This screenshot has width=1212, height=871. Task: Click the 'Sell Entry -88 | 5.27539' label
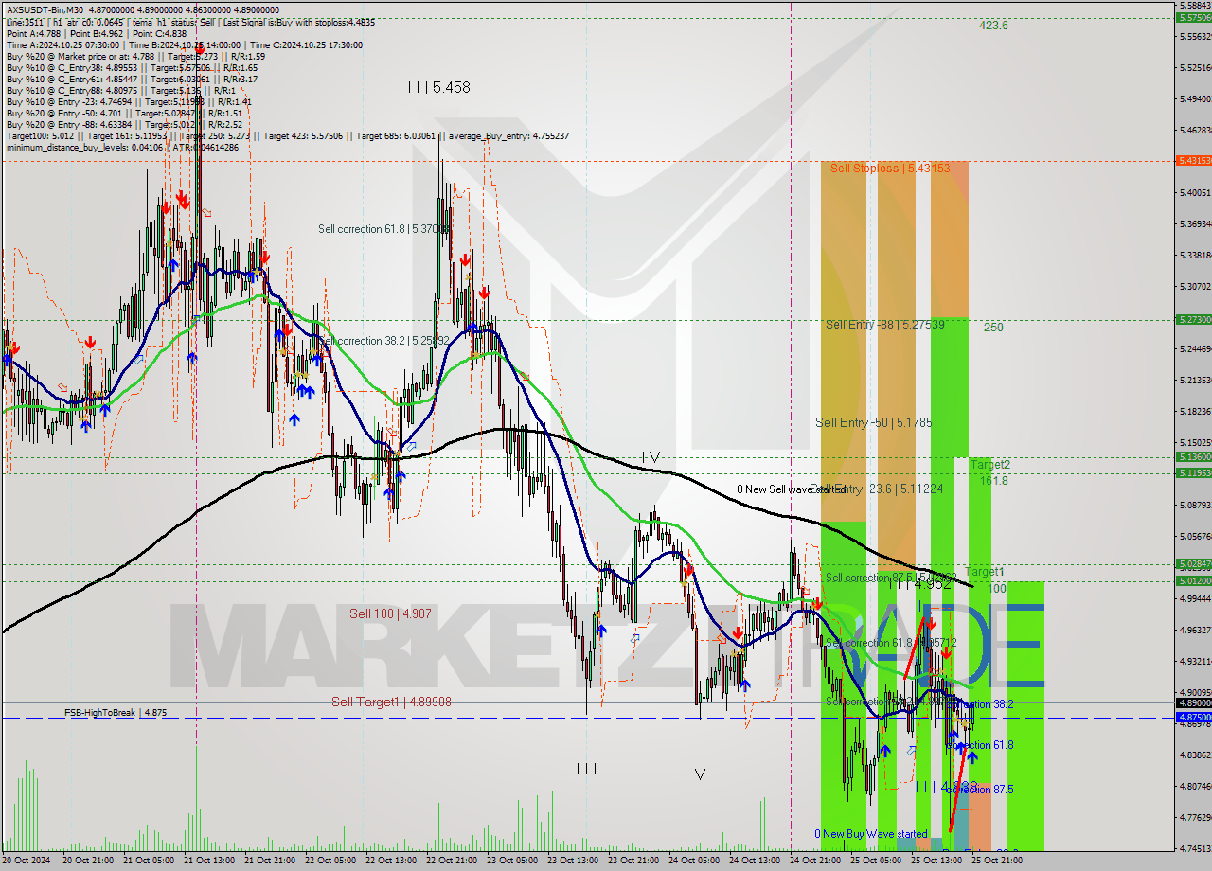pos(884,324)
